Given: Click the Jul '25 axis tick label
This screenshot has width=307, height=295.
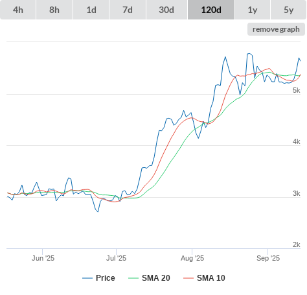Looking at the screenshot, I should click(116, 258).
